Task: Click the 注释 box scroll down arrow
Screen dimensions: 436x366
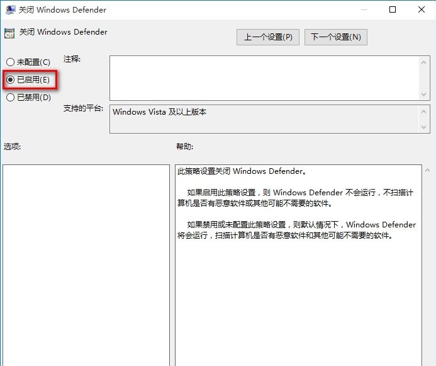Action: point(423,94)
